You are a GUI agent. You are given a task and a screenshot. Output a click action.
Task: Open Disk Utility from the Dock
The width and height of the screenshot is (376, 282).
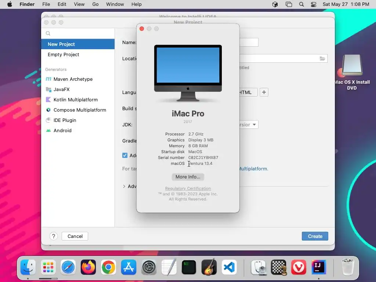tap(259, 267)
